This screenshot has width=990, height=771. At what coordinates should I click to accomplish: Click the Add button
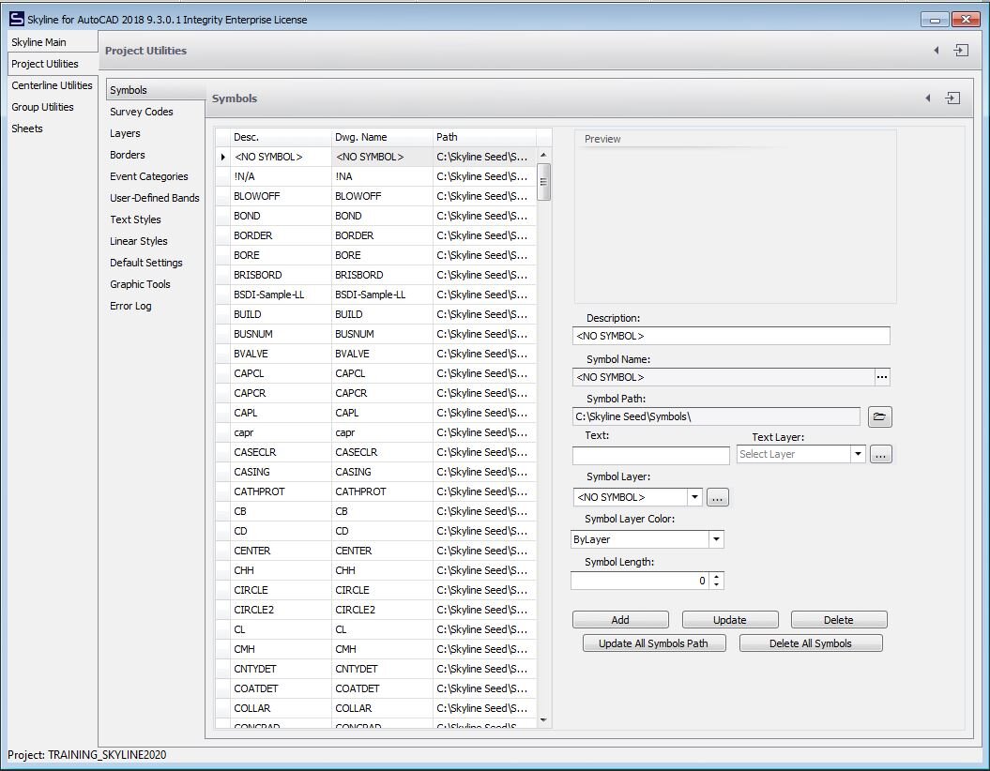tap(620, 620)
